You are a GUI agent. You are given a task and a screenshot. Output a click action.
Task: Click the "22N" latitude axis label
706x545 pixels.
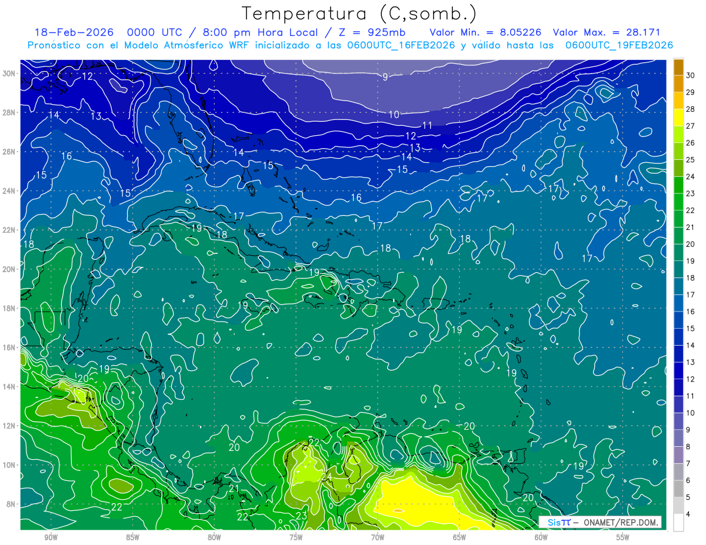click(10, 230)
